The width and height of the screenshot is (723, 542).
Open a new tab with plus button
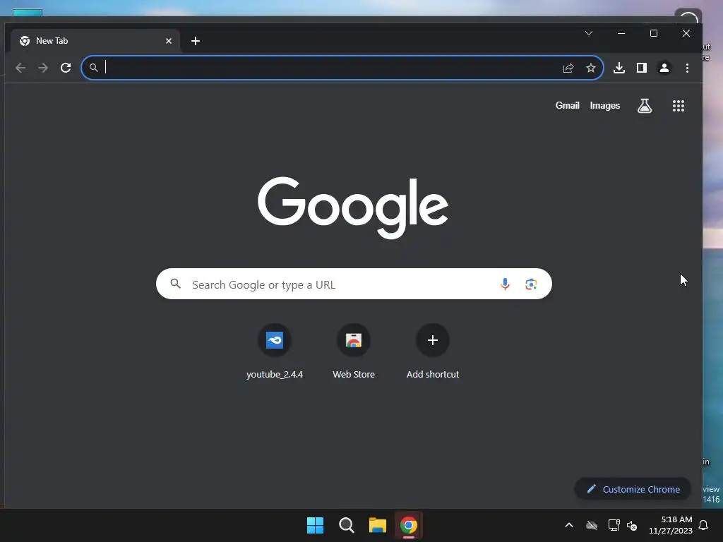point(195,41)
